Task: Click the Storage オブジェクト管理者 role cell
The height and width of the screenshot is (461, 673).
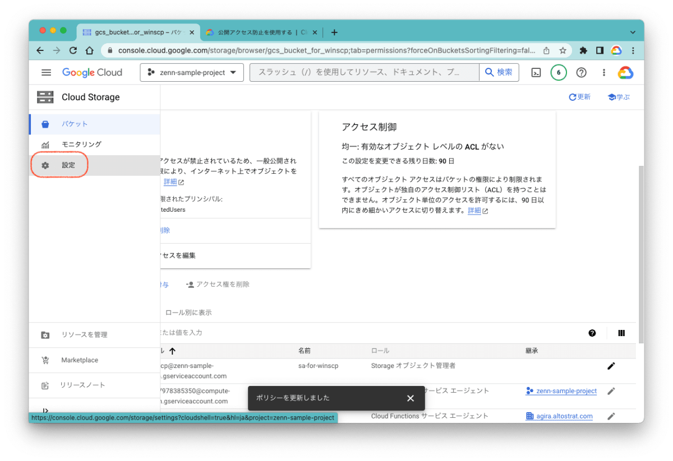Action: click(x=413, y=366)
